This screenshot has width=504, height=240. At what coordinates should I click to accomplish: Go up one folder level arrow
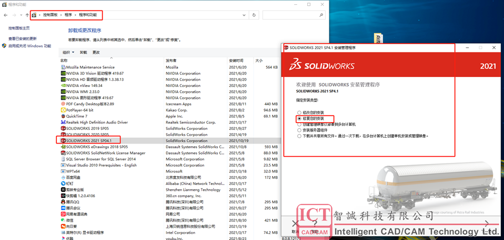pyautogui.click(x=27, y=15)
